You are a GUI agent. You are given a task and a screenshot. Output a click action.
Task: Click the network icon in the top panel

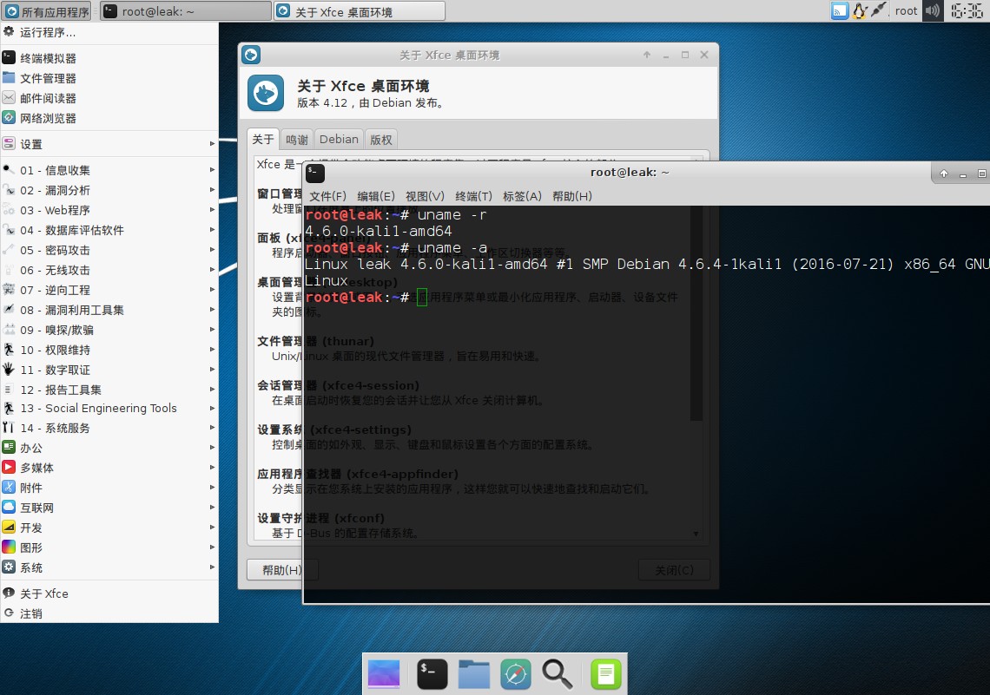click(x=879, y=10)
